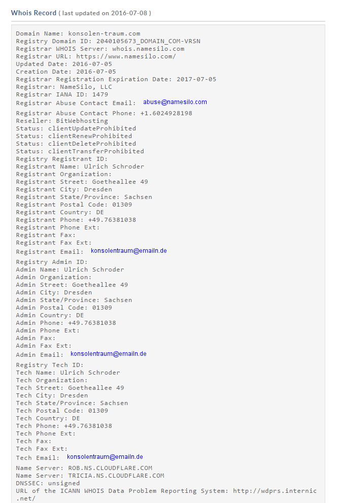The width and height of the screenshot is (338, 503).
Task: Click the DNSSEC unsigned line
Action: pyautogui.click(x=48, y=483)
